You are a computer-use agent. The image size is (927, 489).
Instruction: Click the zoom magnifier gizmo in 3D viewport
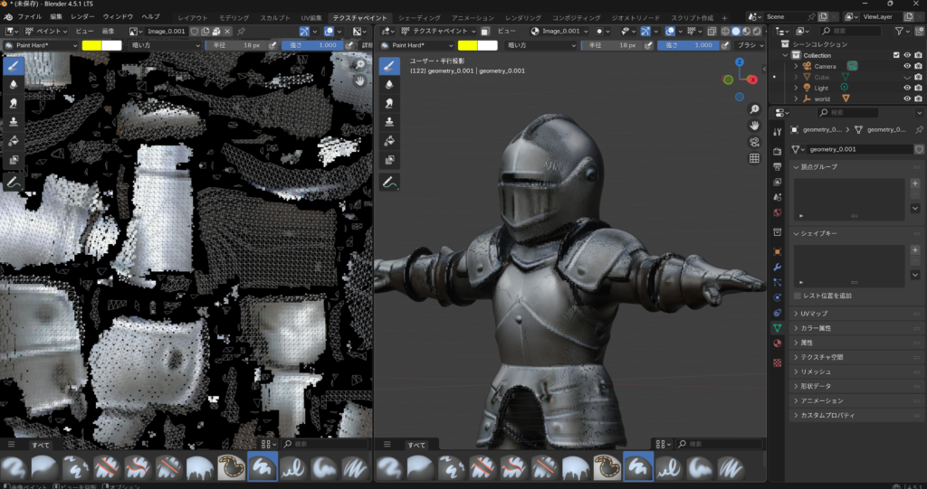tap(754, 109)
